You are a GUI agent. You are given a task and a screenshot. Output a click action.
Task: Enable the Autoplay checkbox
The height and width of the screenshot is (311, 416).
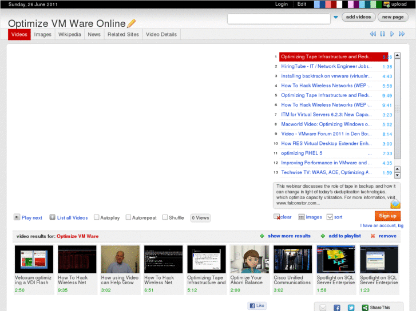pos(97,217)
